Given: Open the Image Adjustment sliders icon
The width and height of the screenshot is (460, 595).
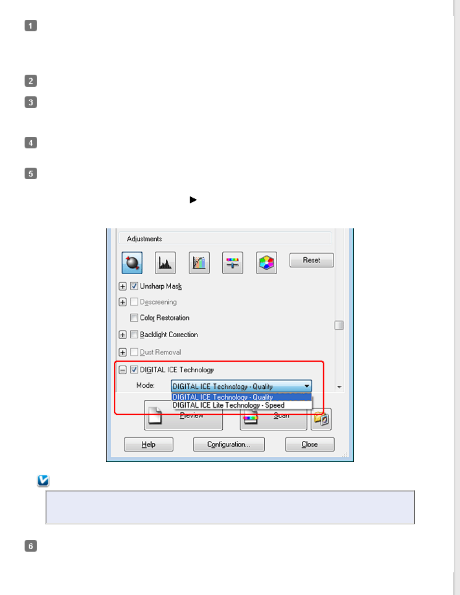Looking at the screenshot, I should pos(232,263).
